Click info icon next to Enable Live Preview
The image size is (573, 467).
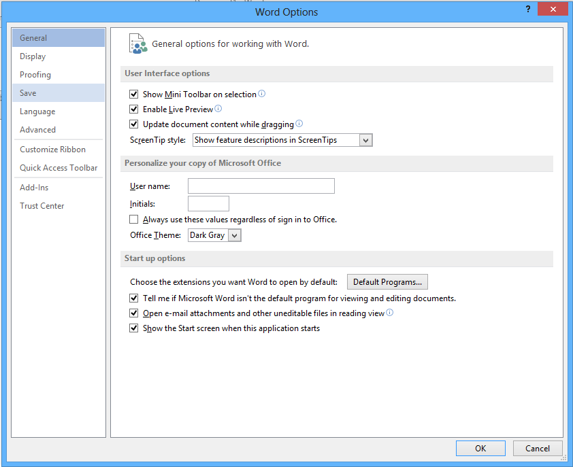(218, 109)
